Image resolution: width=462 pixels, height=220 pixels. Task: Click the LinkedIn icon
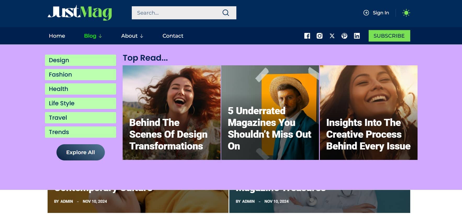coord(357,36)
